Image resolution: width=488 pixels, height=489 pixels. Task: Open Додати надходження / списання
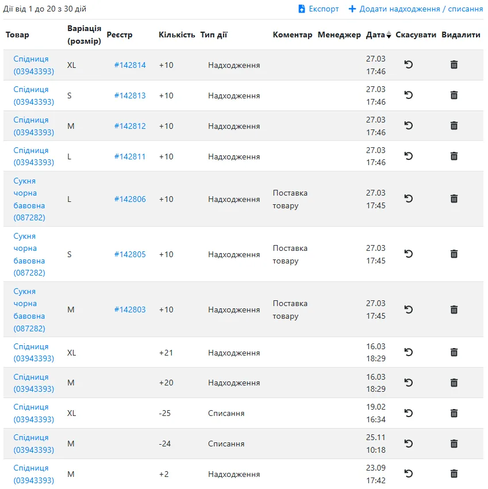[416, 9]
